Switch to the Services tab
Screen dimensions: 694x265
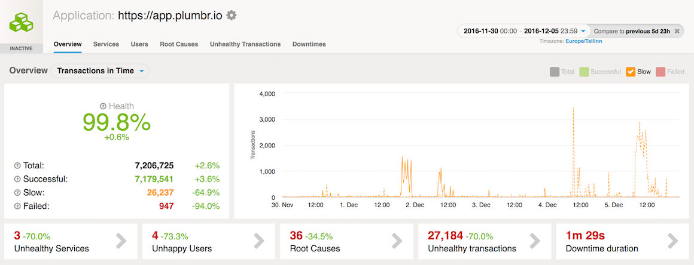[x=106, y=44]
